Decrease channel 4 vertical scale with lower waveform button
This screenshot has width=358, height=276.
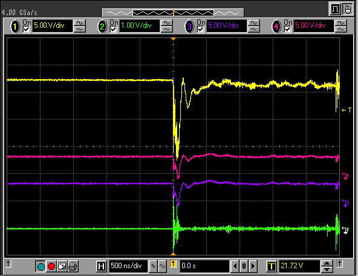[341, 29]
